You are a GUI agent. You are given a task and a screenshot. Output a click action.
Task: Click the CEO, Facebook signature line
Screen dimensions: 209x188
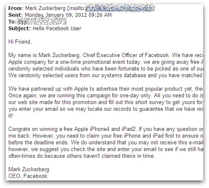click(28, 176)
